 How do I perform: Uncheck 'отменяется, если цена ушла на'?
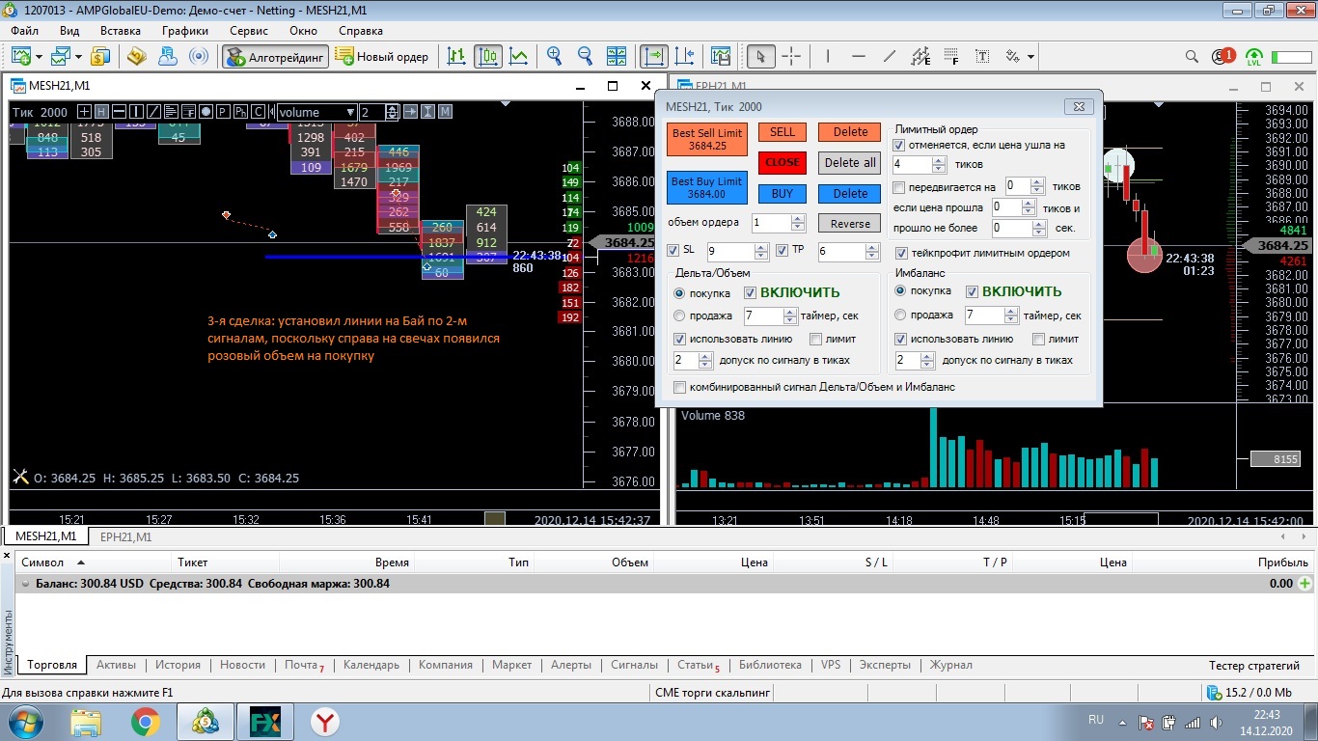[x=899, y=146]
